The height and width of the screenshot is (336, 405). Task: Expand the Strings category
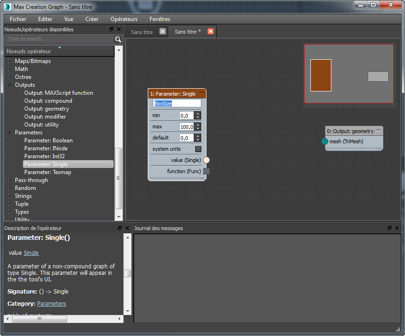click(10, 196)
